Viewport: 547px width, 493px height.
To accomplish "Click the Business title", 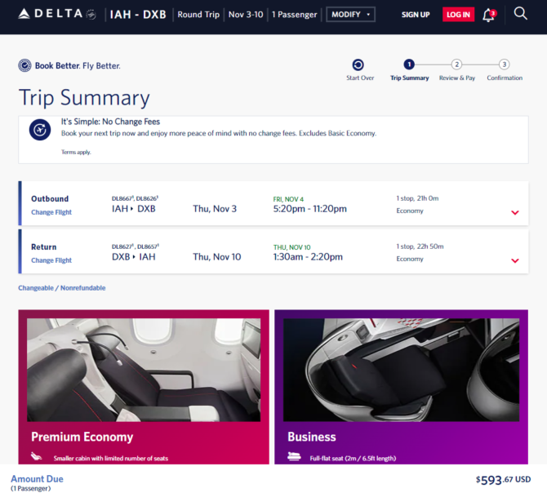I will pos(312,437).
